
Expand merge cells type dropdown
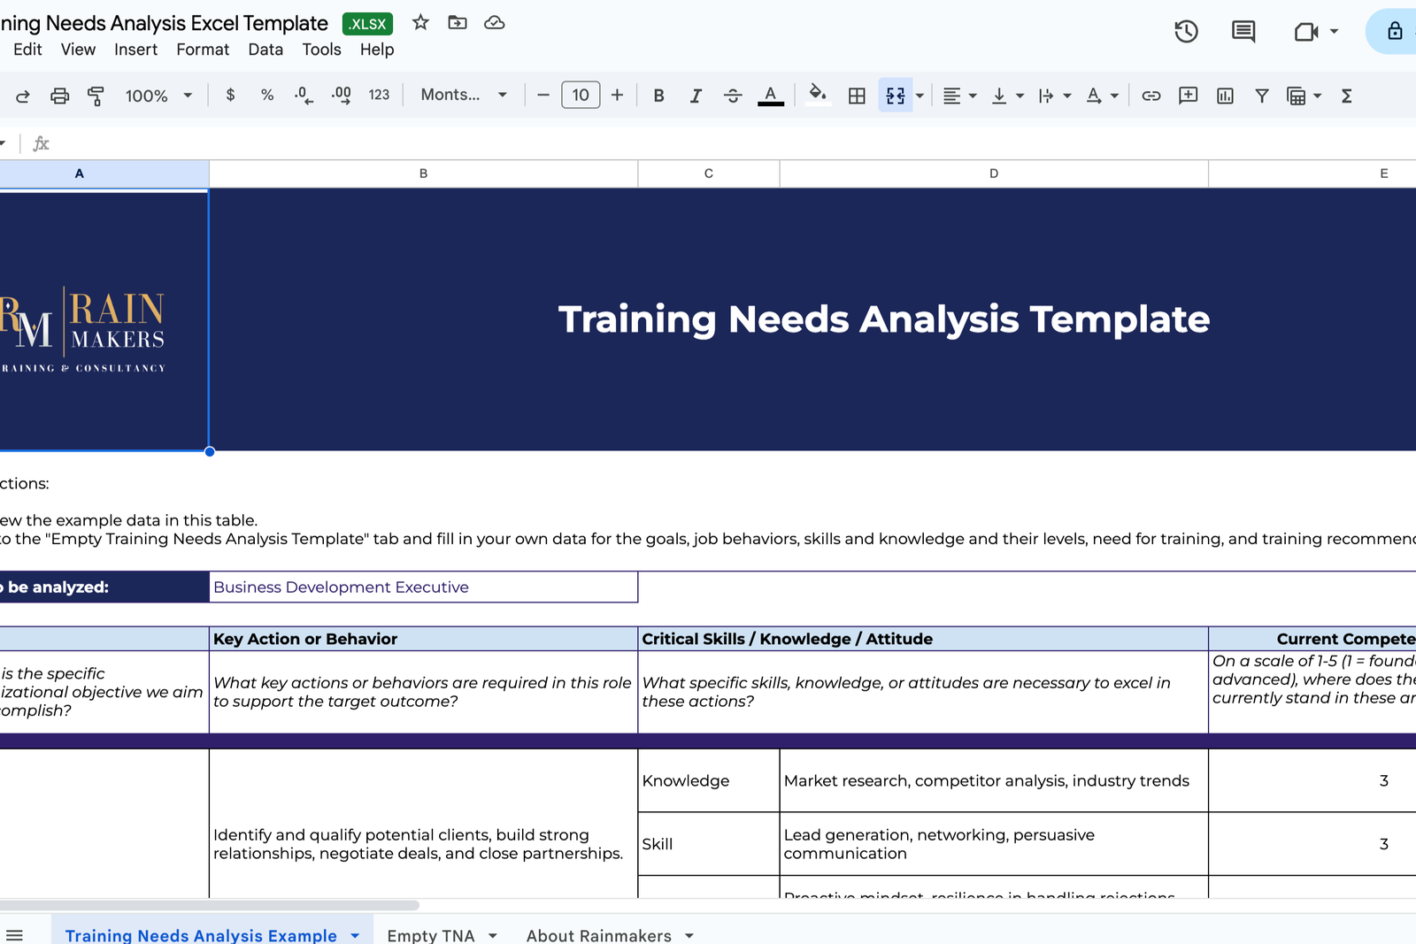(920, 96)
